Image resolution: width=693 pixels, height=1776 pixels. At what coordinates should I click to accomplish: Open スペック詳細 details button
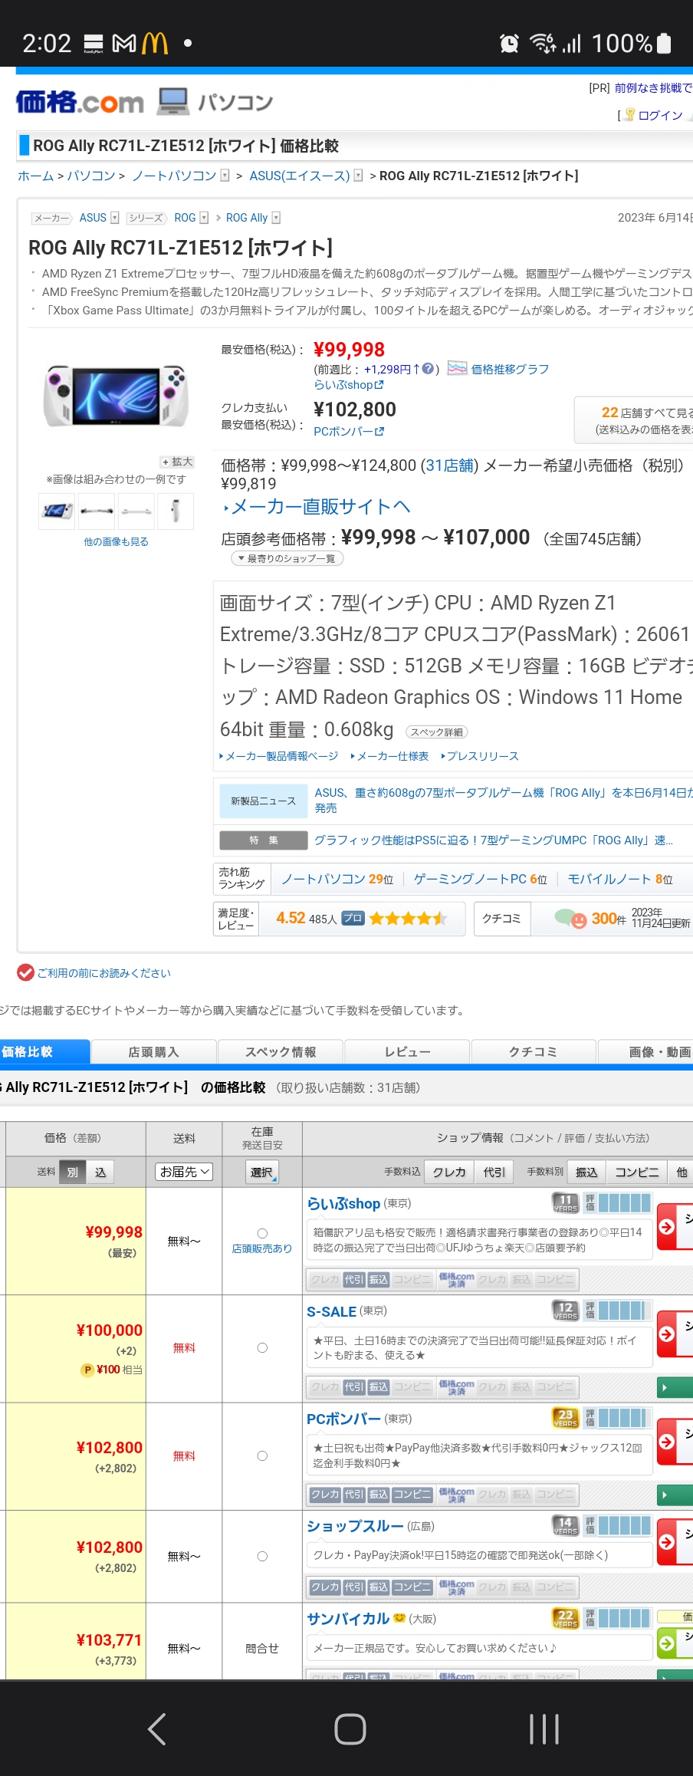(436, 732)
